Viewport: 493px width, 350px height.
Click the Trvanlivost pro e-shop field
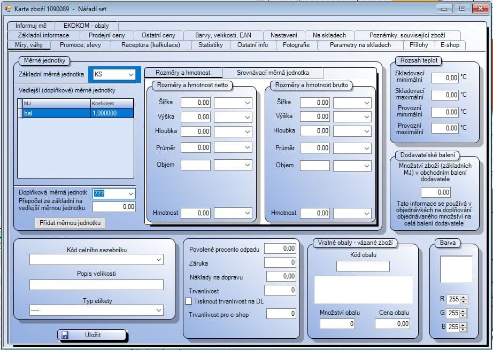pos(281,314)
